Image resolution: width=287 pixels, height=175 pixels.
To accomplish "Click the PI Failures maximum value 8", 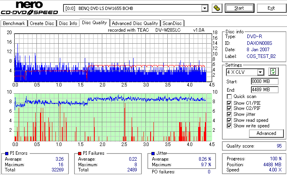I will click(x=136, y=165).
